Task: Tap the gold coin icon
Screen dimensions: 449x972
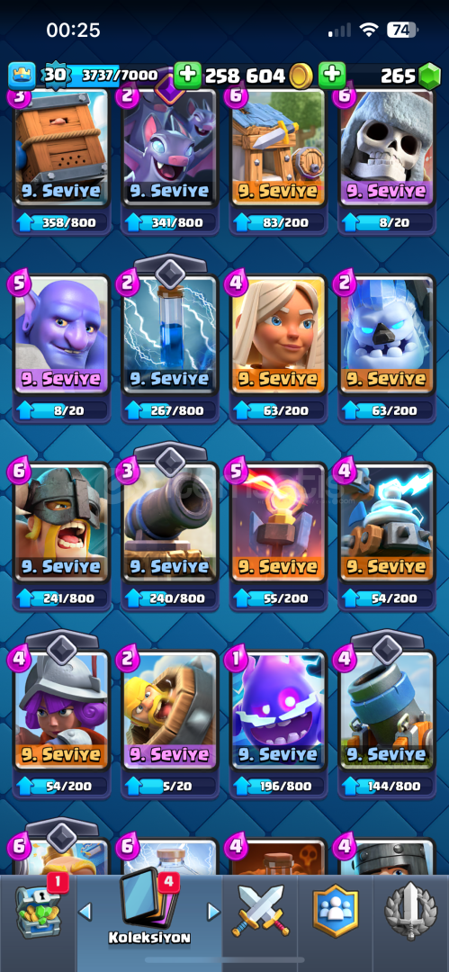Action: pos(302,76)
